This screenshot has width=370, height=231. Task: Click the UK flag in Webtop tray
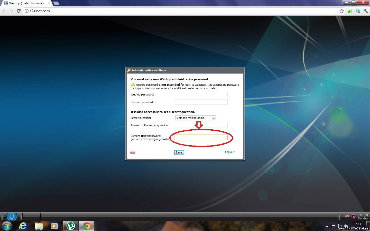(x=347, y=216)
